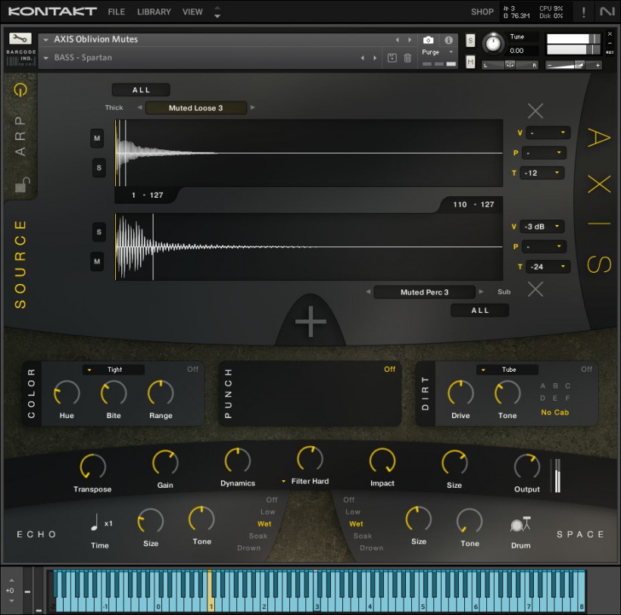The height and width of the screenshot is (615, 621).
Task: Open top layer T -12 dropdown
Action: pos(541,173)
